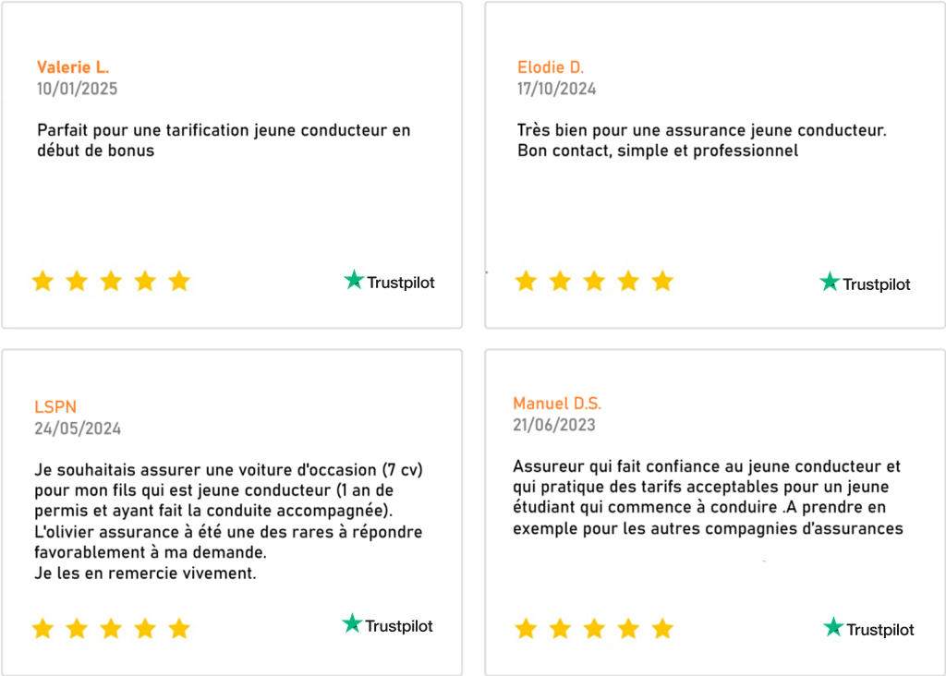Click the third star in Valerie L.'s review
The width and height of the screenshot is (946, 676).
111,282
